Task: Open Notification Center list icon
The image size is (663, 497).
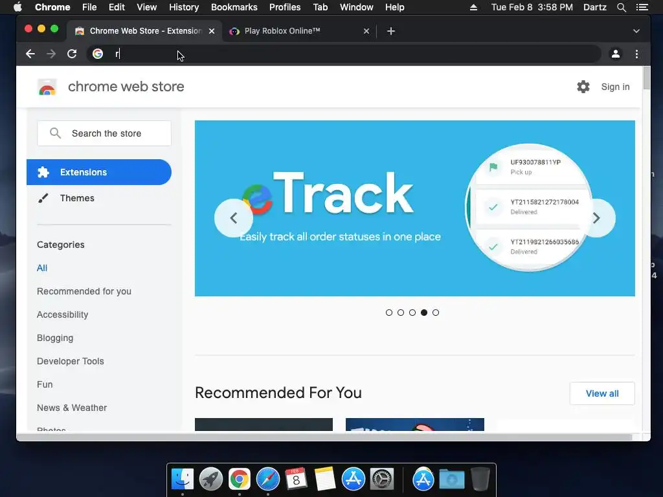Action: (x=642, y=7)
